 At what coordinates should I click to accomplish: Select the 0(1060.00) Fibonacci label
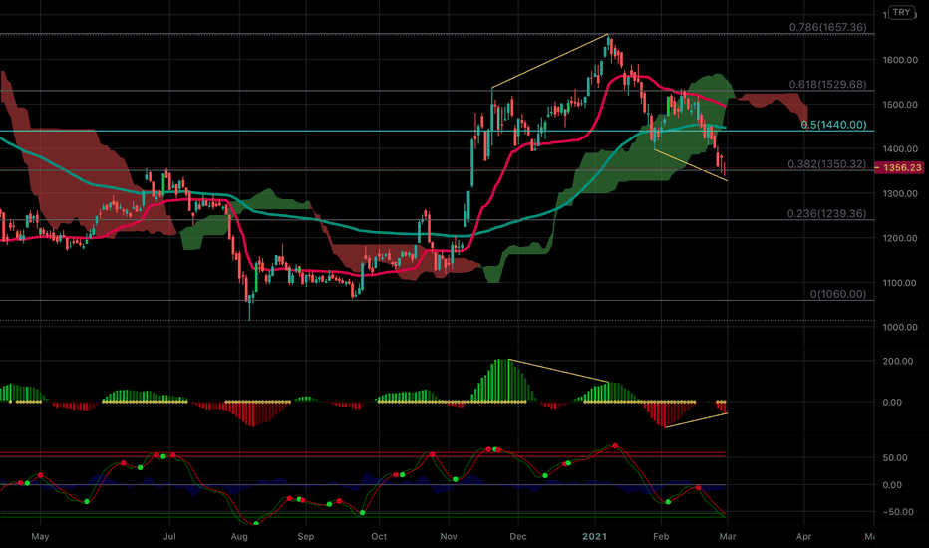pos(838,294)
